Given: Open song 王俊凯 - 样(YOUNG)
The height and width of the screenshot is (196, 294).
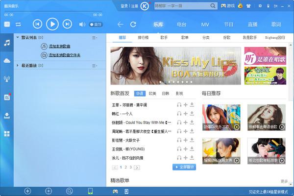Looking at the screenshot, I should tap(128, 149).
